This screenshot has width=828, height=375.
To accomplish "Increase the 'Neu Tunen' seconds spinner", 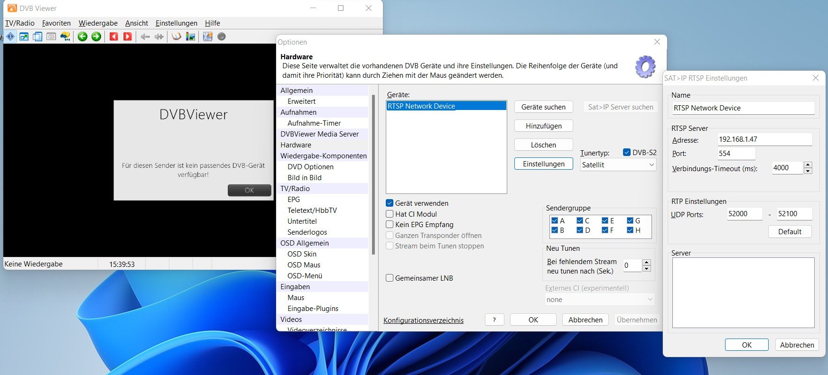I will [646, 262].
